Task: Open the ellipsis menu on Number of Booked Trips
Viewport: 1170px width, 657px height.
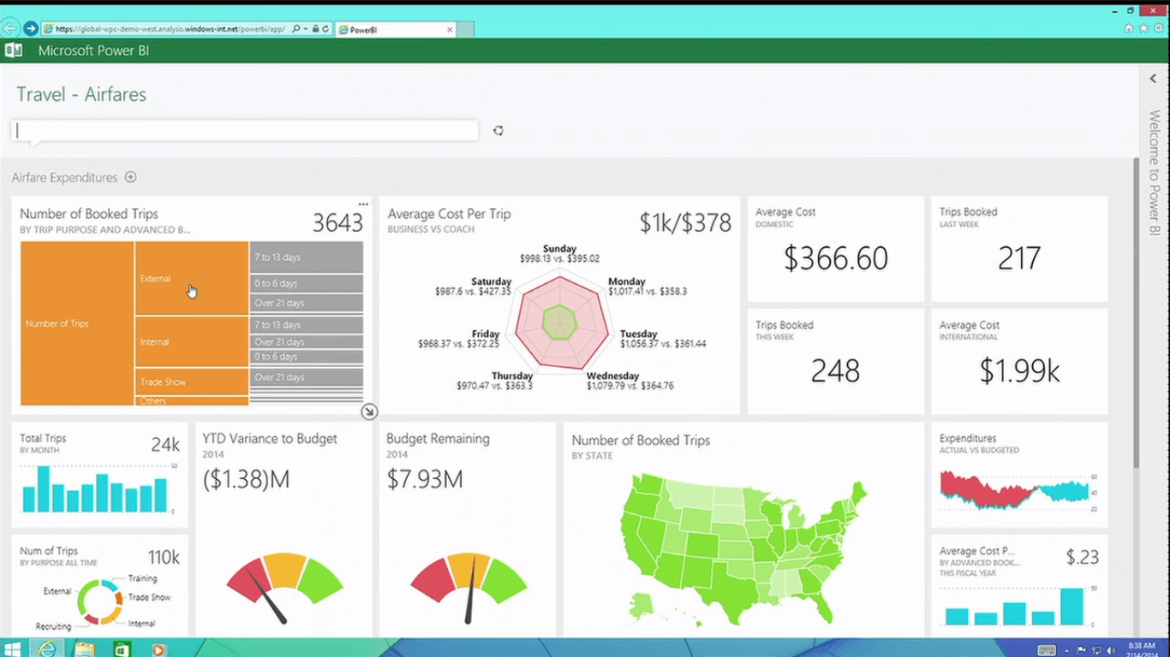Action: [x=363, y=204]
